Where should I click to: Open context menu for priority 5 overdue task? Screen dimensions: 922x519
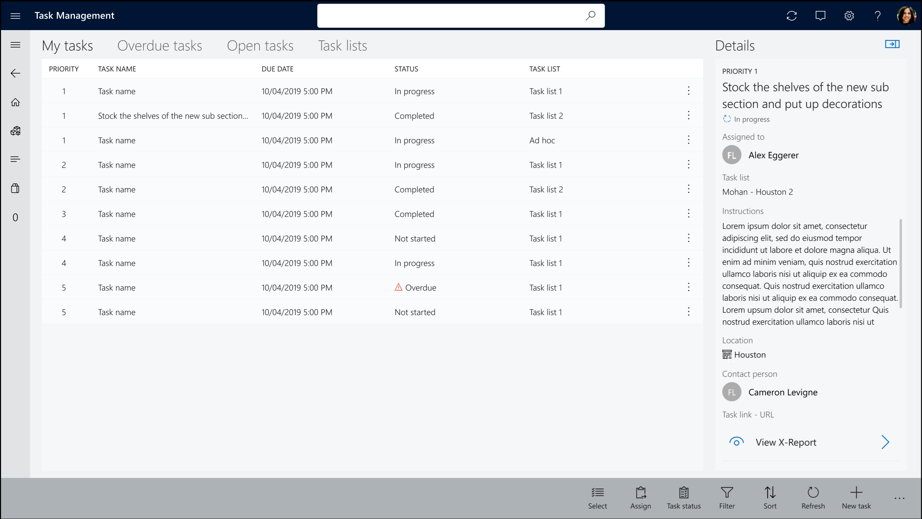[689, 287]
